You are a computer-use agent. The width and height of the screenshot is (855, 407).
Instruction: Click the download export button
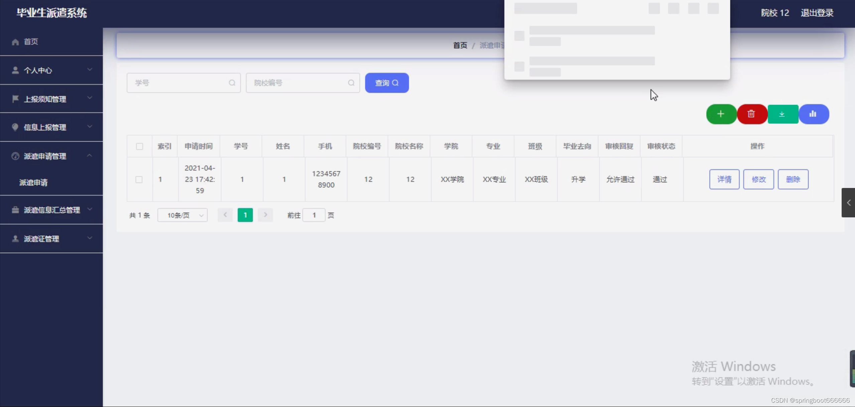[x=782, y=114]
